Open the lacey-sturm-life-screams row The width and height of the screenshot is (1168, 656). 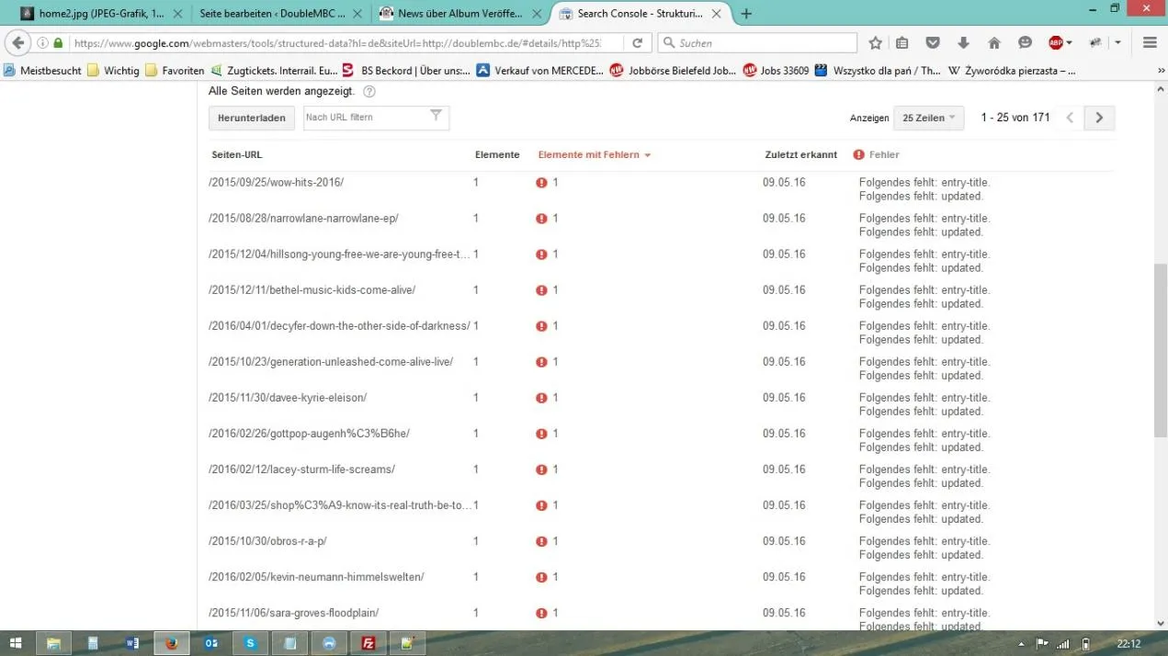coord(301,469)
